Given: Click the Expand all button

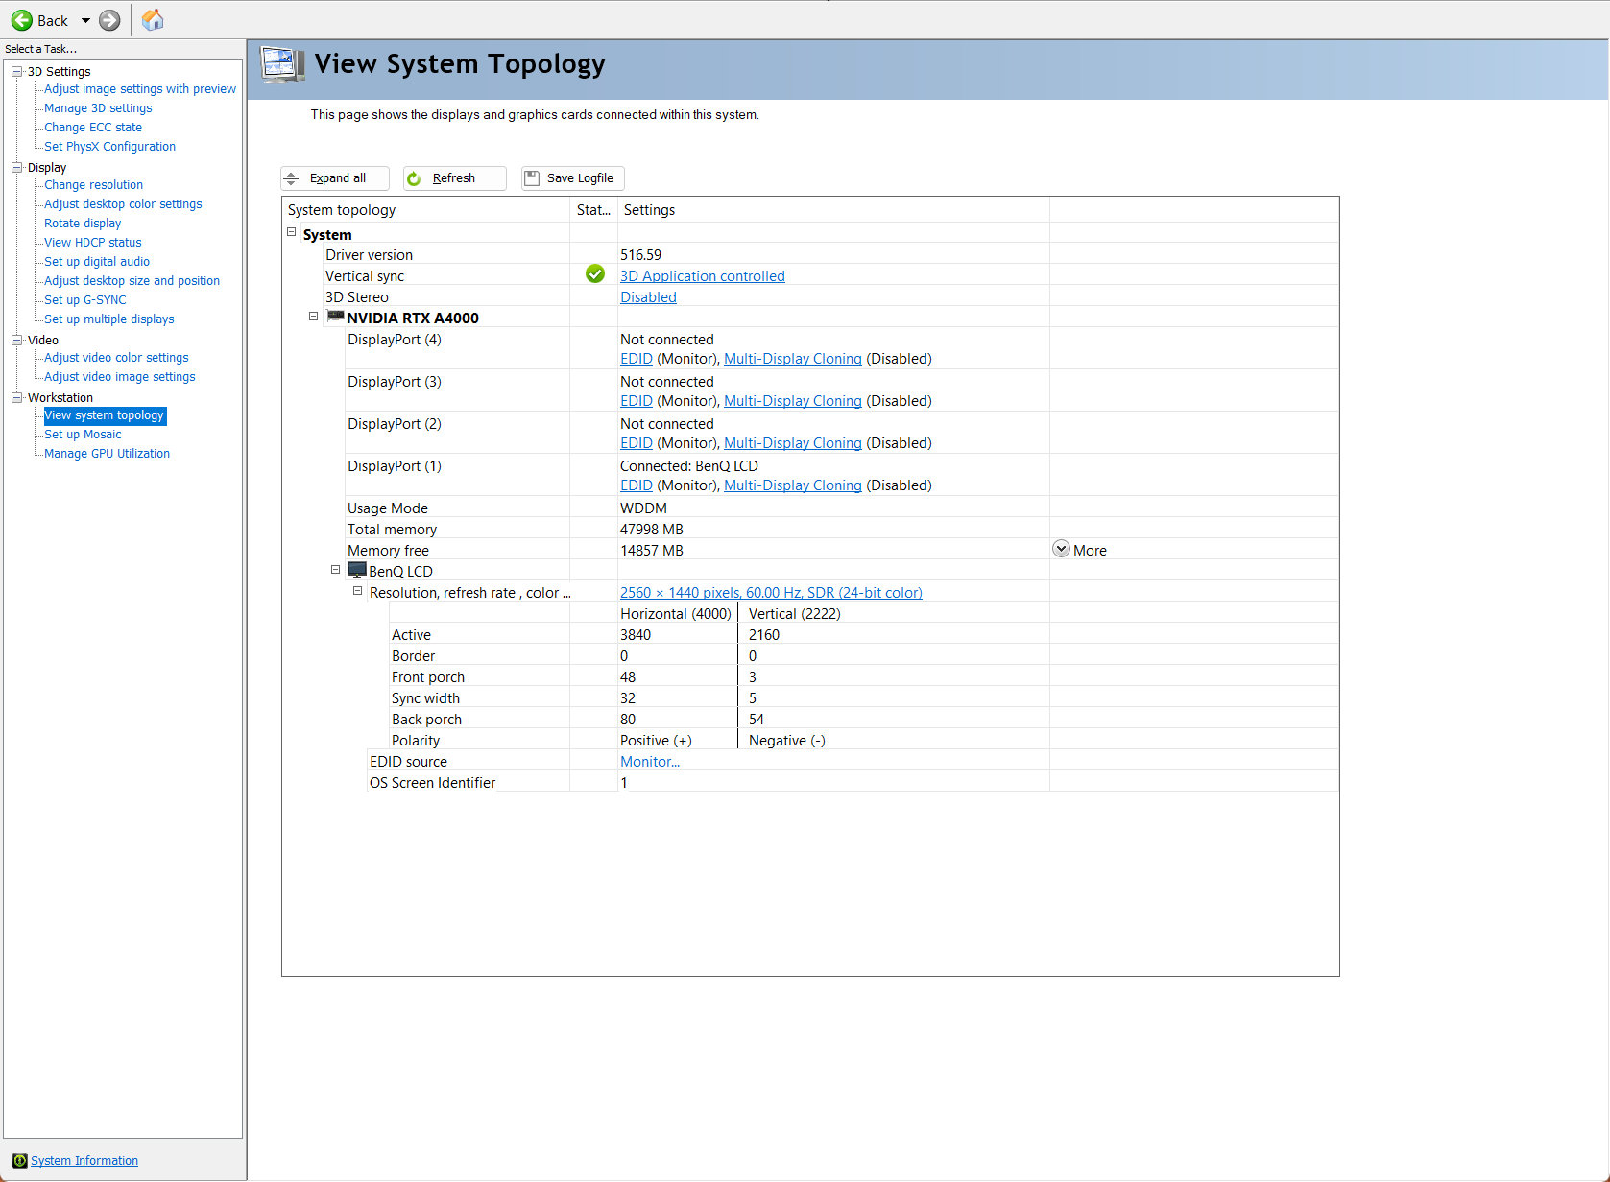Looking at the screenshot, I should [x=335, y=178].
